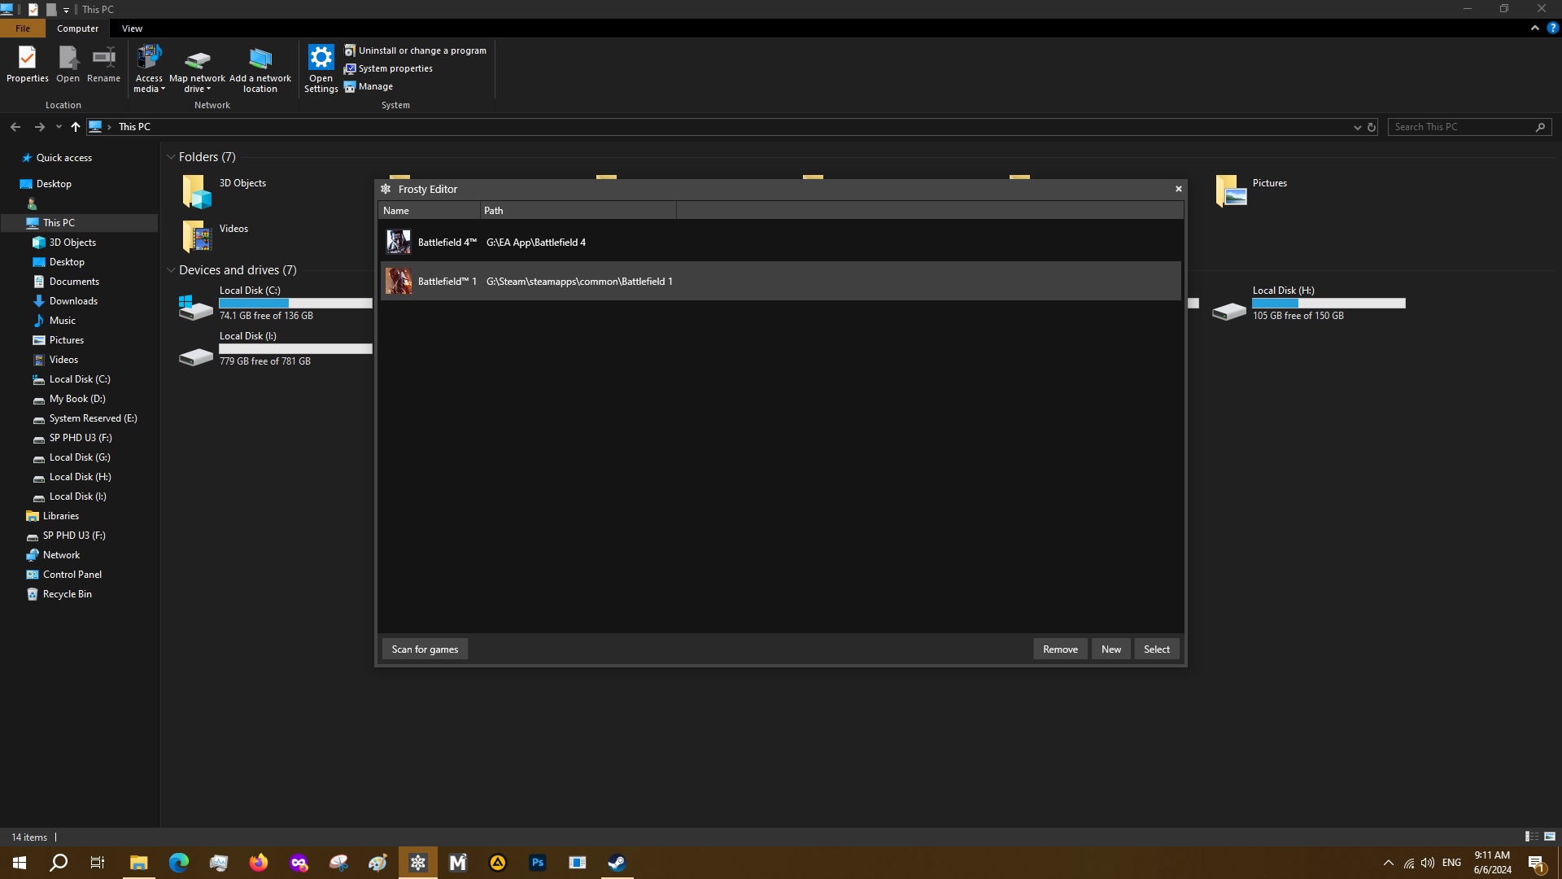This screenshot has height=879, width=1562.
Task: Click the Photoshop taskbar icon
Action: pyautogui.click(x=537, y=863)
